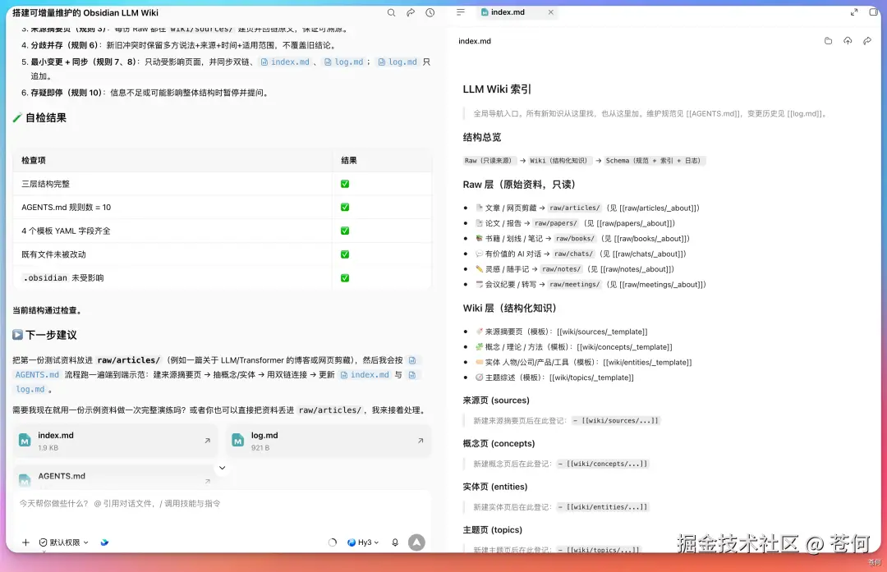Image resolution: width=887 pixels, height=572 pixels.
Task: Open search in the chat header
Action: point(391,12)
